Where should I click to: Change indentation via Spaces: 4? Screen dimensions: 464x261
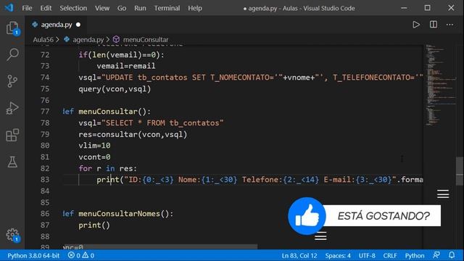coord(338,255)
